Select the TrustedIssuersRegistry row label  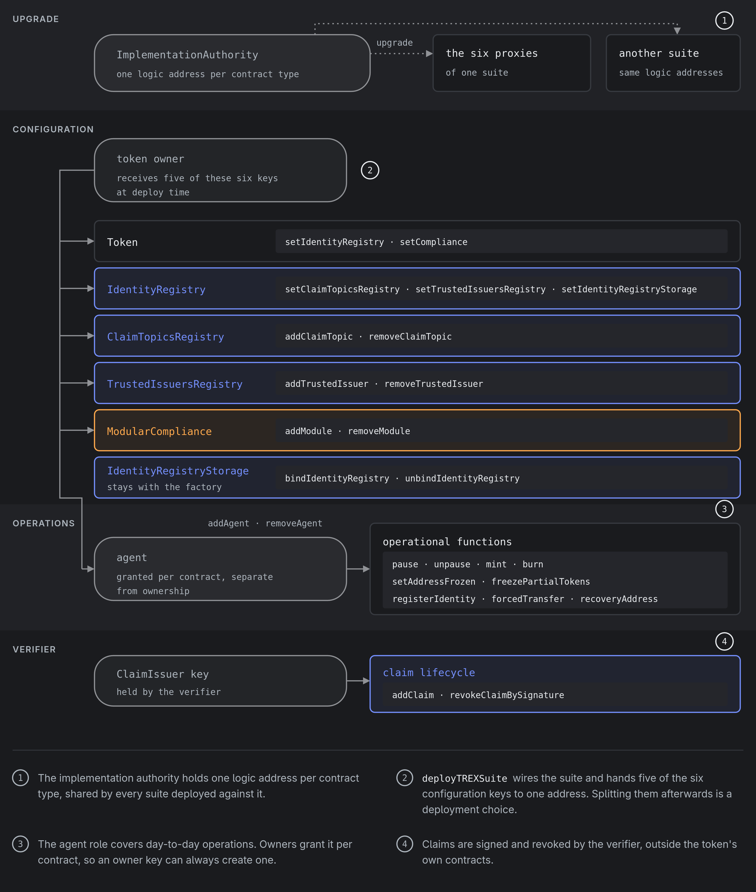pos(174,384)
